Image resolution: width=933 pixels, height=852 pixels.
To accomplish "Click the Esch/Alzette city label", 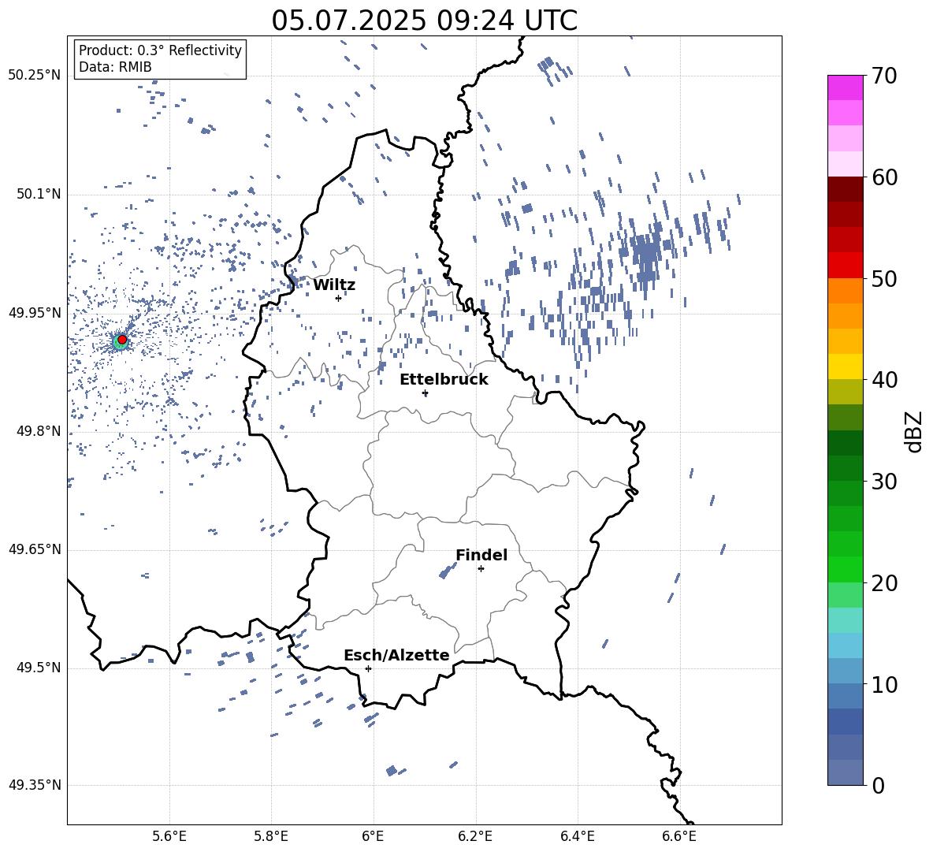I will [x=396, y=656].
